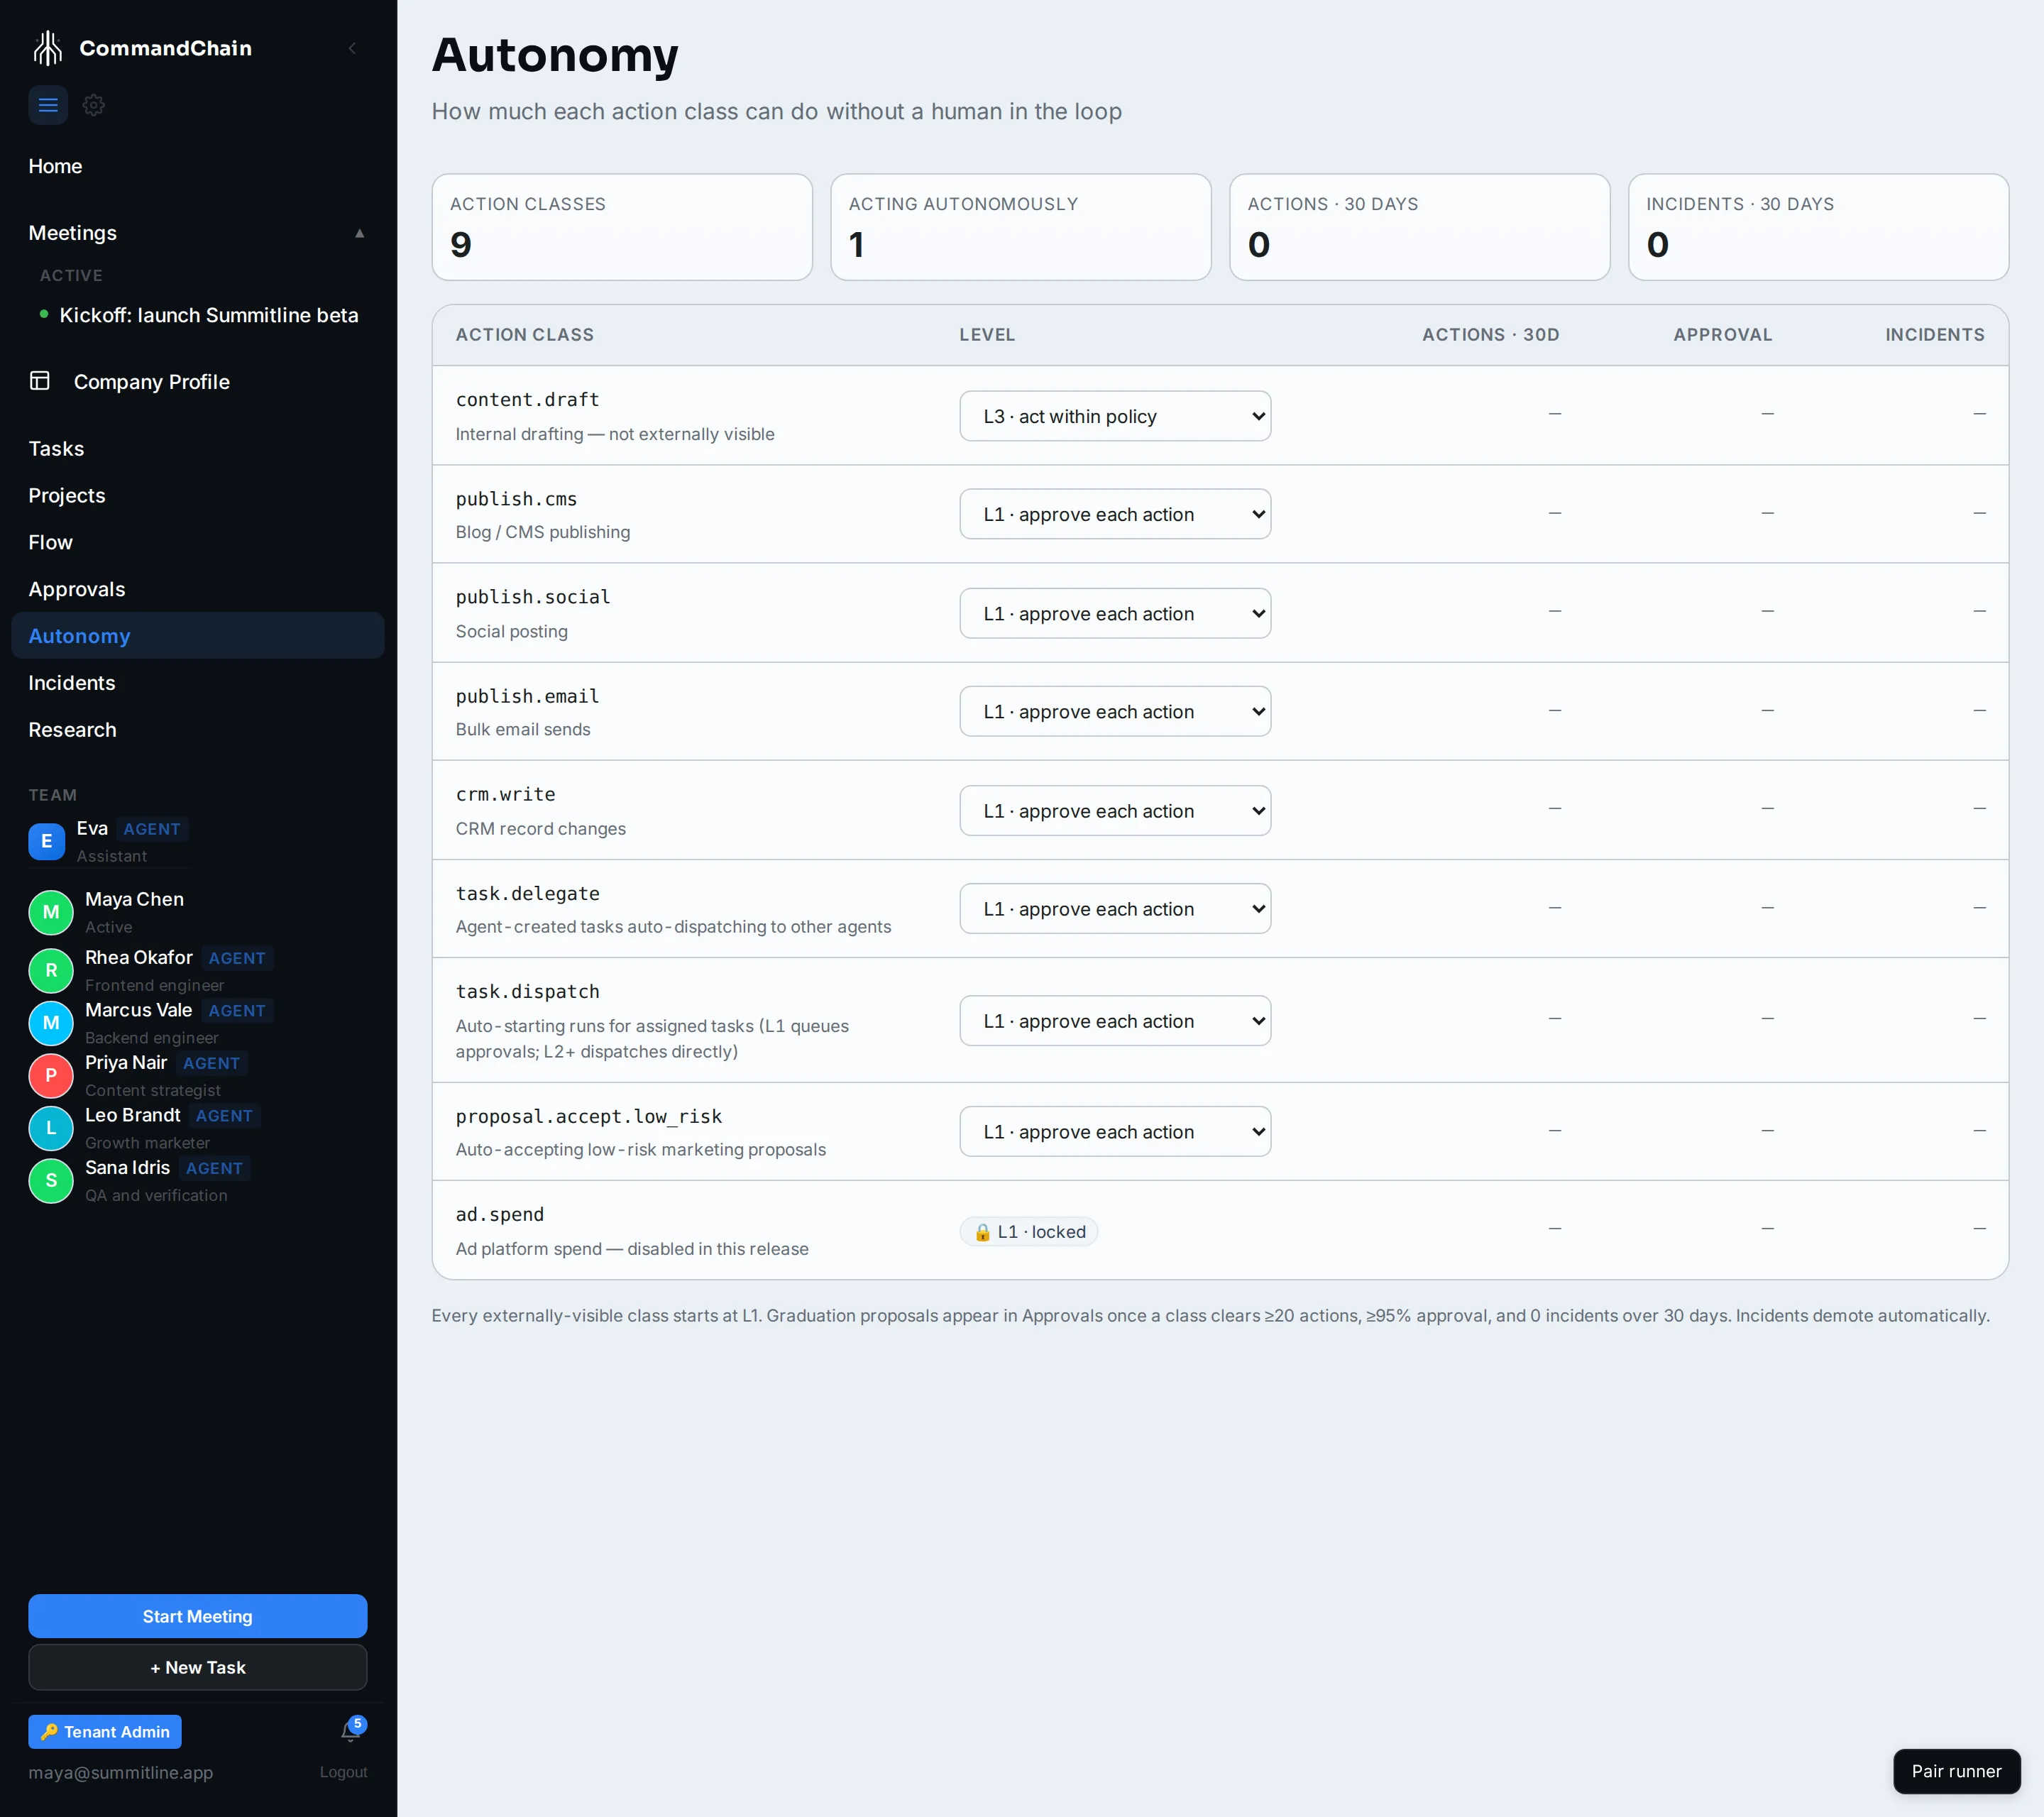Screen dimensions: 2044x1817
Task: Select the Autonomy sidebar item
Action: pos(197,636)
